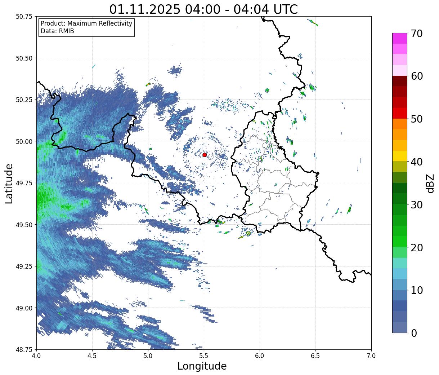Click the latitude tick label 50.50
Screen dimensions: 439x375
(x=24, y=58)
